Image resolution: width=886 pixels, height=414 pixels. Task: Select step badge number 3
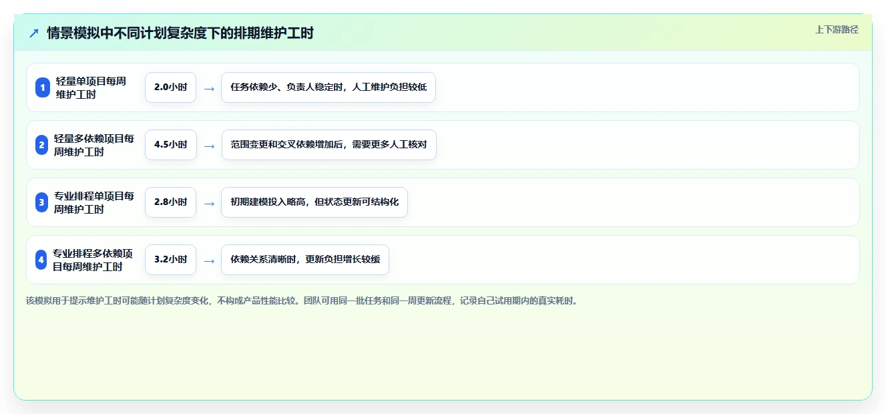click(x=41, y=202)
